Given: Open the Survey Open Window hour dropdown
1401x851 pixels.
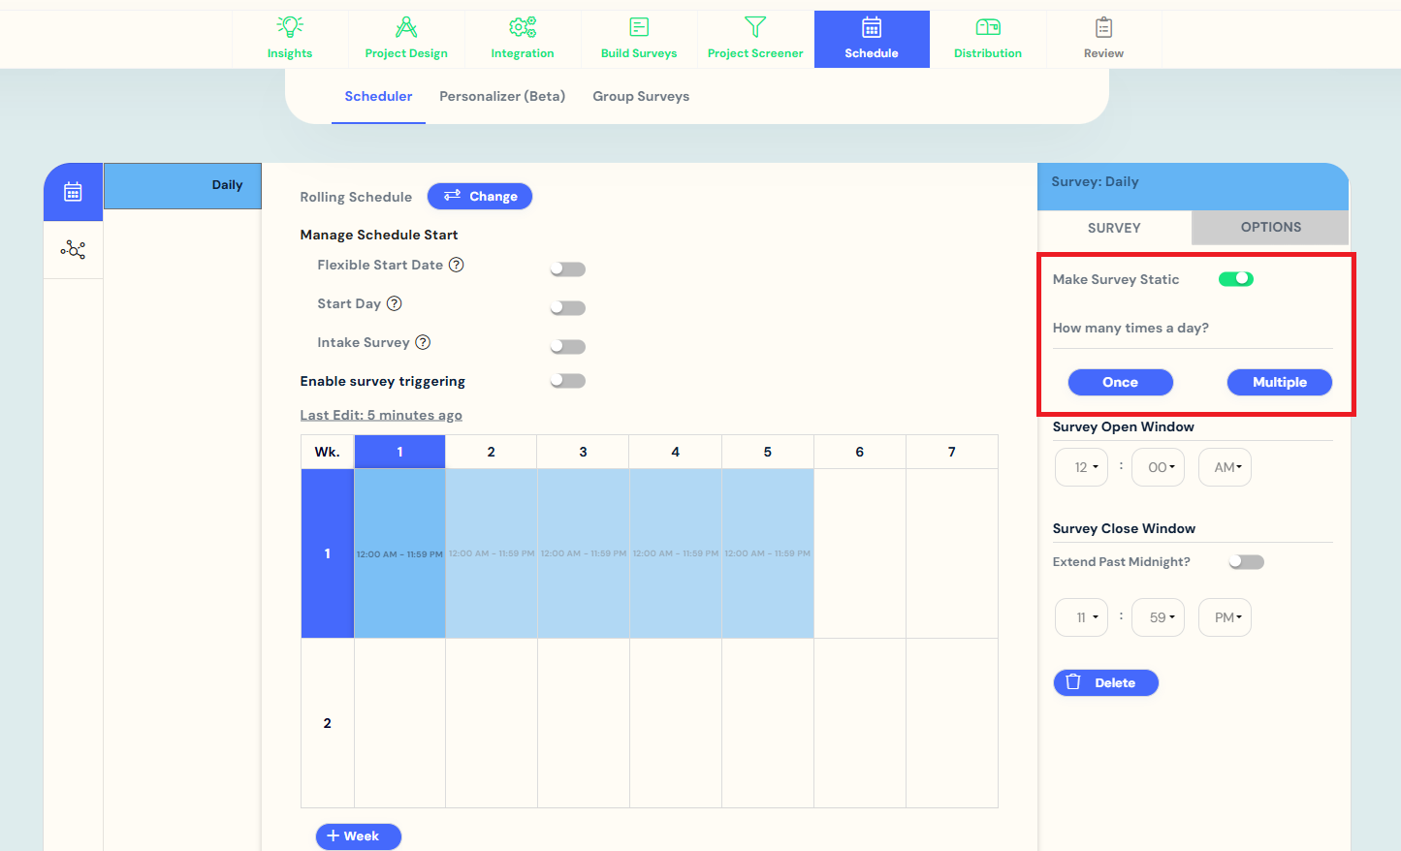Looking at the screenshot, I should 1081,467.
